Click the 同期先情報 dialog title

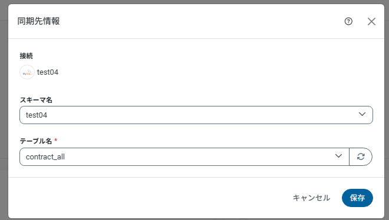point(38,21)
